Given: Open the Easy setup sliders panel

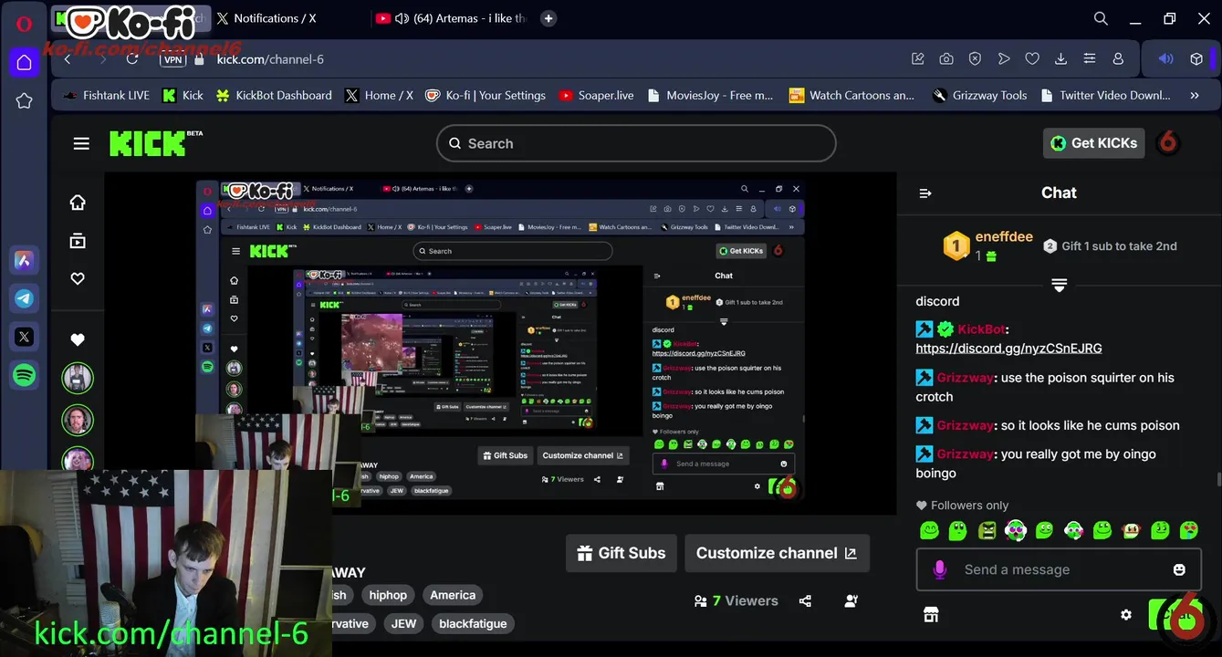Looking at the screenshot, I should [1089, 59].
